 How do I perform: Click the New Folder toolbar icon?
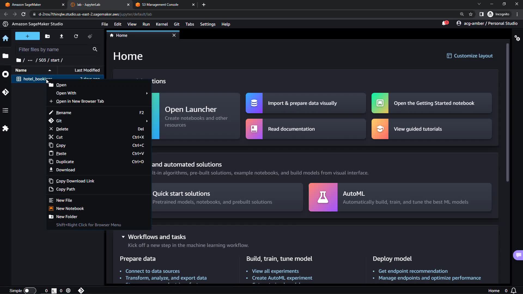47,36
